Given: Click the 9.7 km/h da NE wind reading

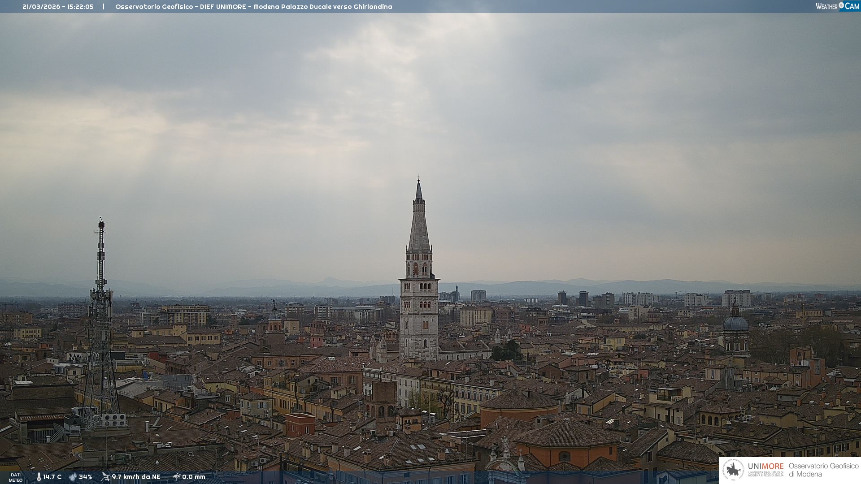Looking at the screenshot, I should click(136, 477).
